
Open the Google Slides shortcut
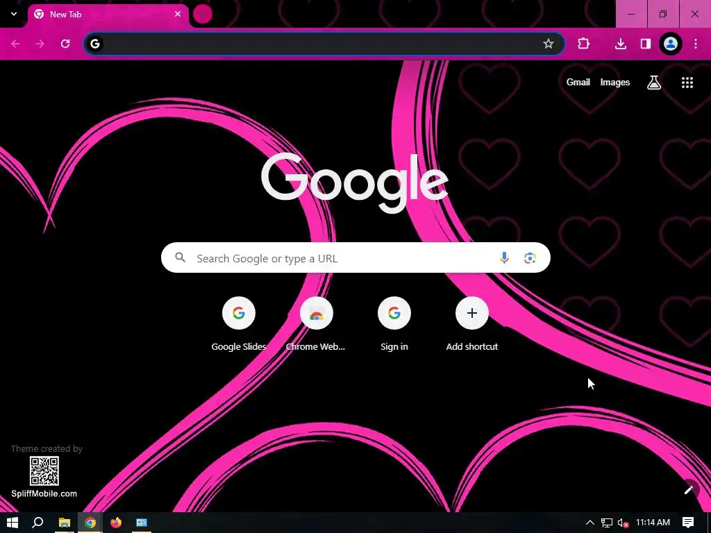coord(239,323)
